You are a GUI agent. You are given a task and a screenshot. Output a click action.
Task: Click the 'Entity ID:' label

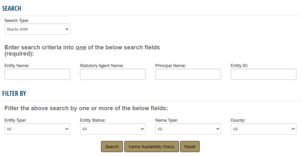[x=239, y=66]
